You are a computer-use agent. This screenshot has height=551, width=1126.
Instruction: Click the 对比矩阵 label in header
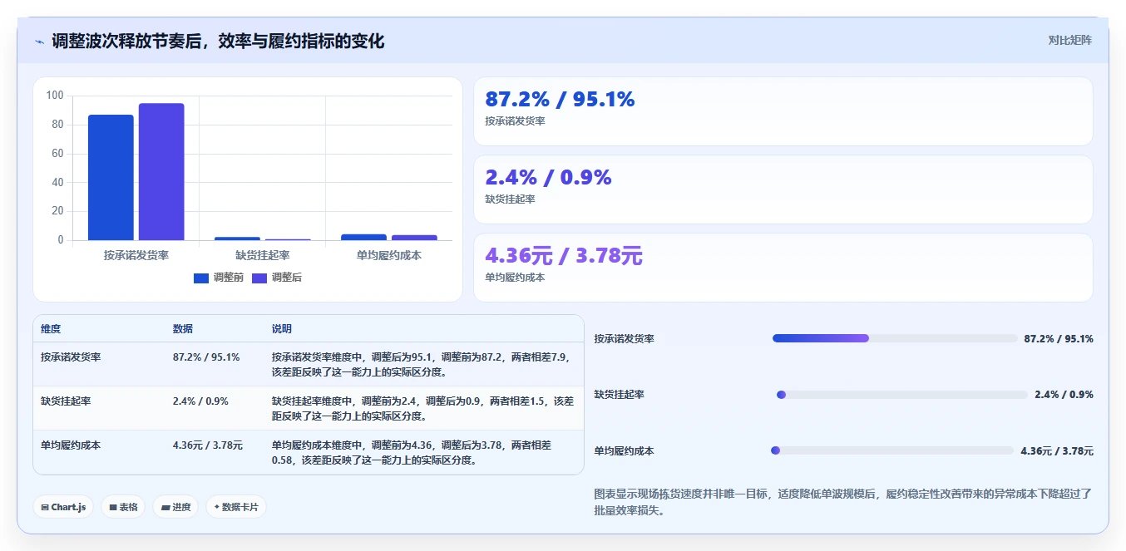point(1070,40)
